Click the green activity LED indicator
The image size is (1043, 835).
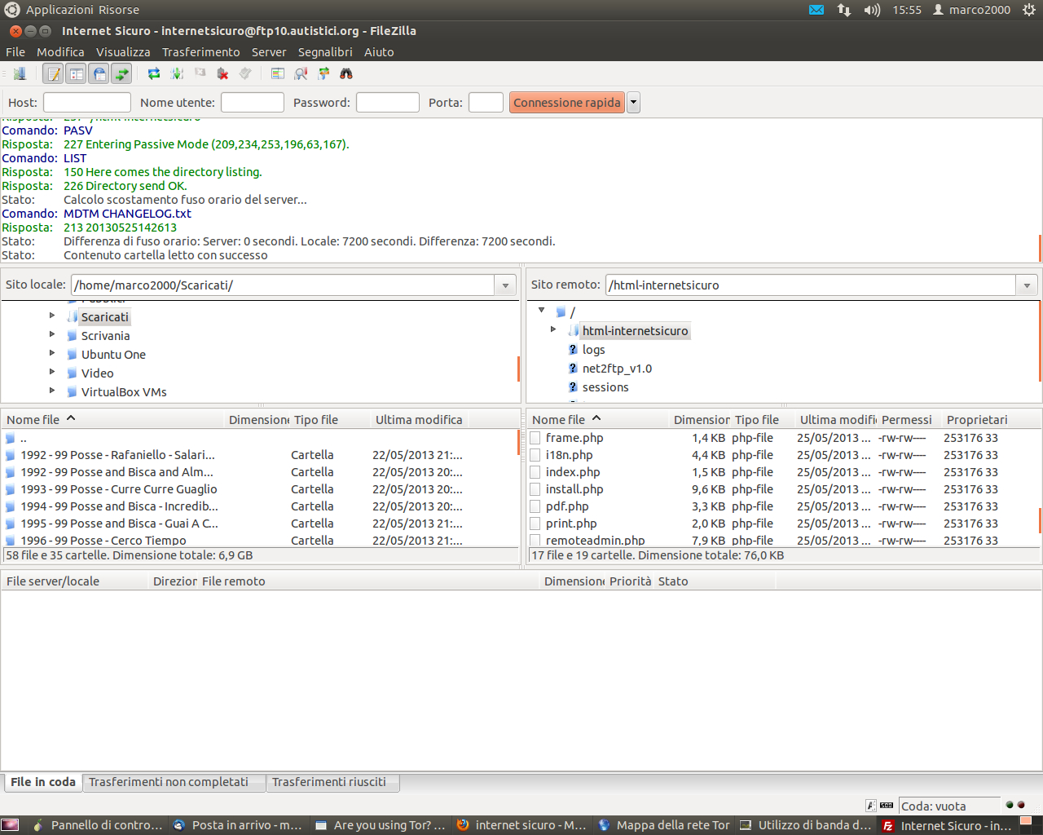coord(1010,805)
